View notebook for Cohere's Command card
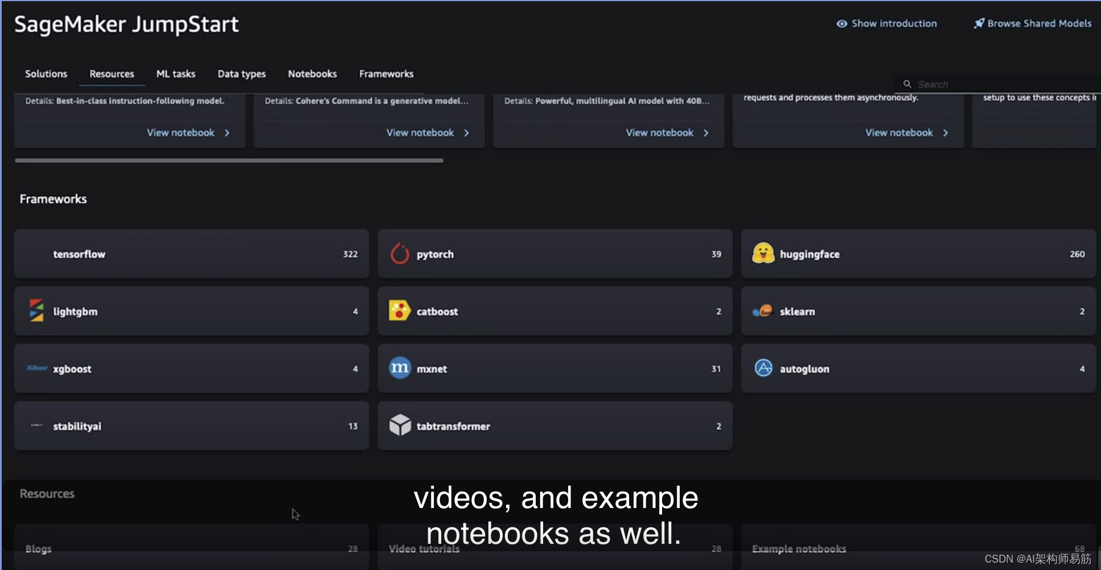The width and height of the screenshot is (1101, 570). [420, 133]
